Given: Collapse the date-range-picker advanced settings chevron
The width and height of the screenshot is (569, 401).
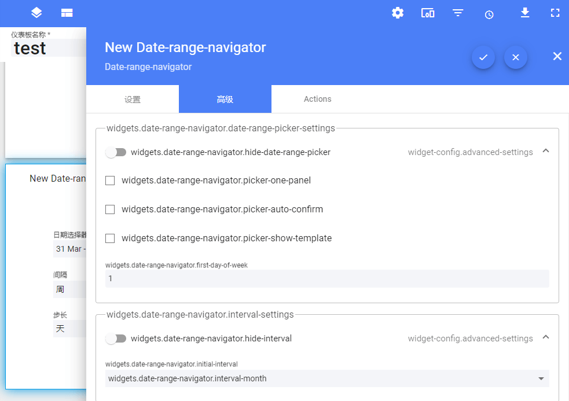Looking at the screenshot, I should (x=546, y=151).
